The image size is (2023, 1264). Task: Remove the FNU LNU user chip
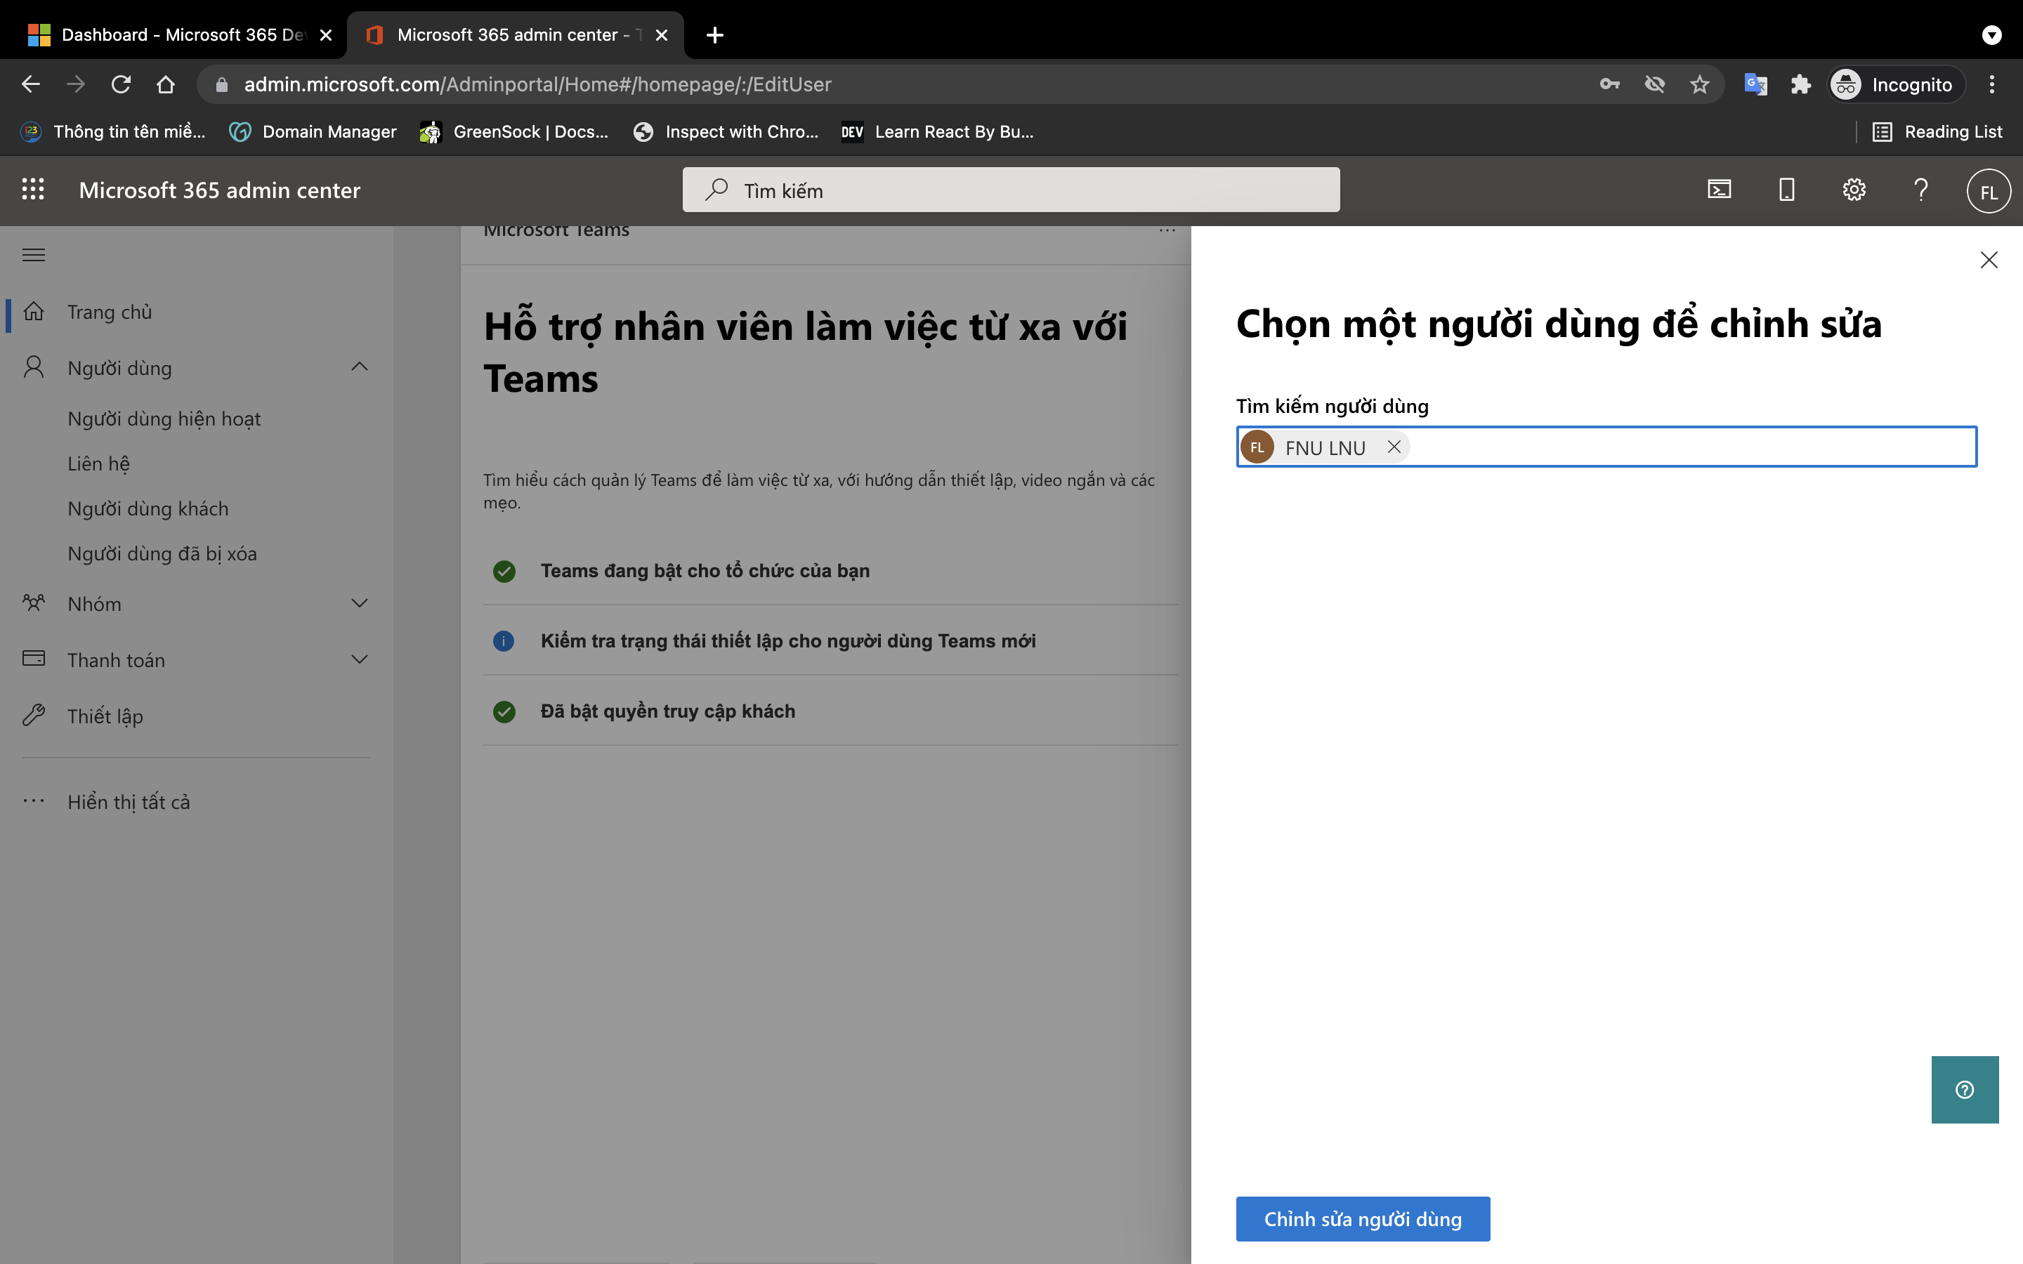tap(1394, 447)
